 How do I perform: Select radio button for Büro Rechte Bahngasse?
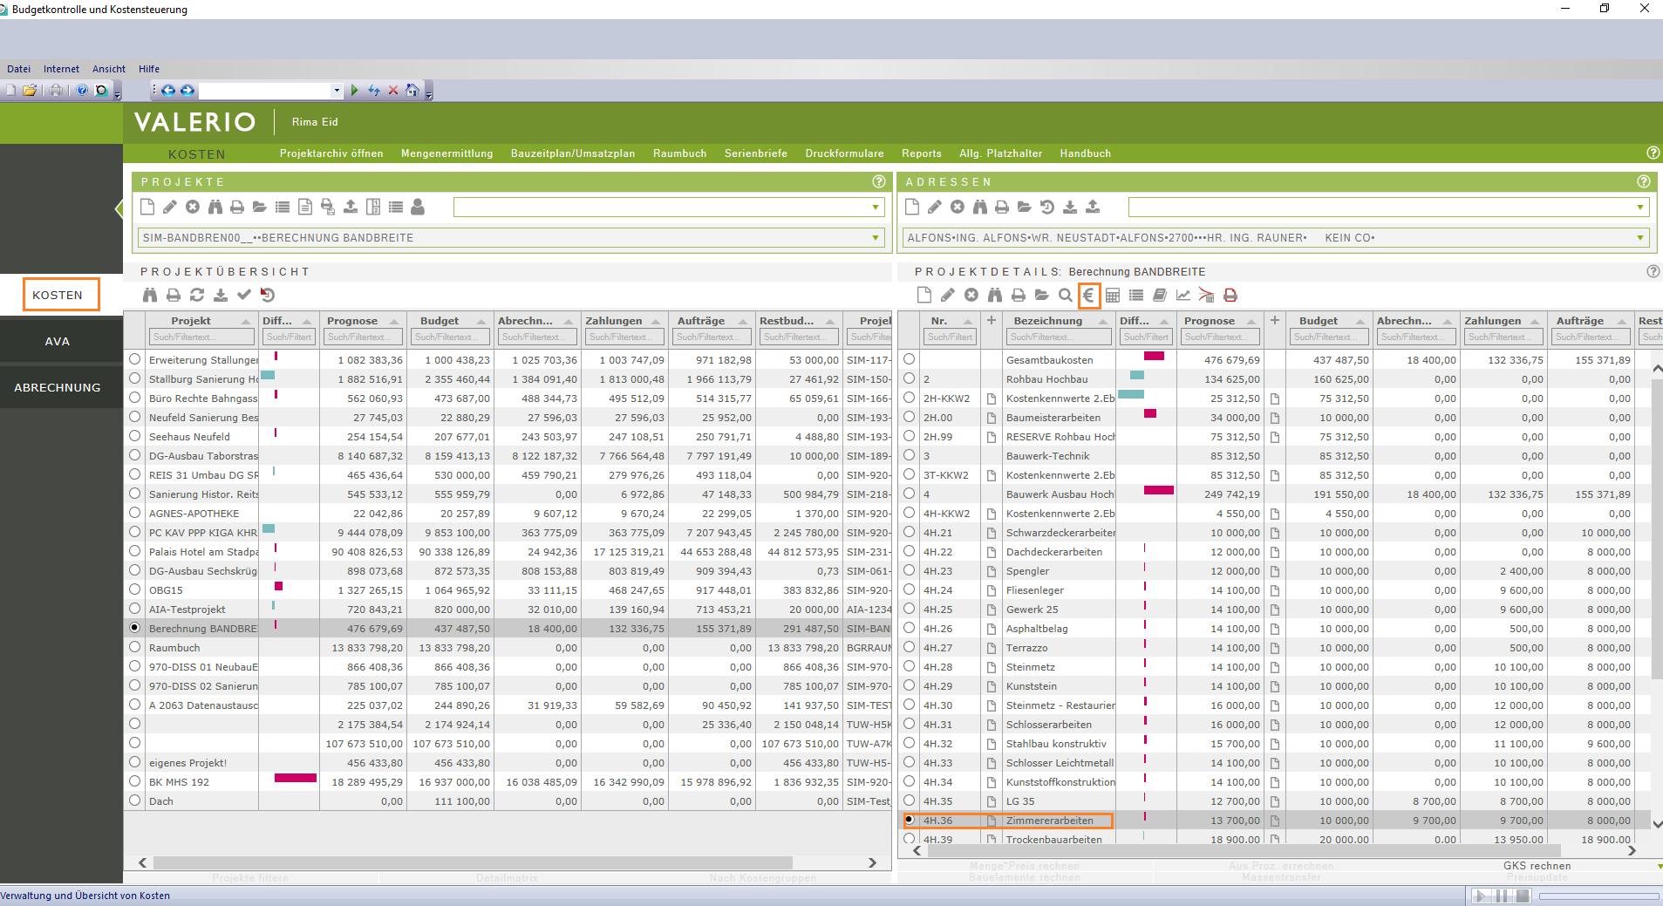pos(135,398)
